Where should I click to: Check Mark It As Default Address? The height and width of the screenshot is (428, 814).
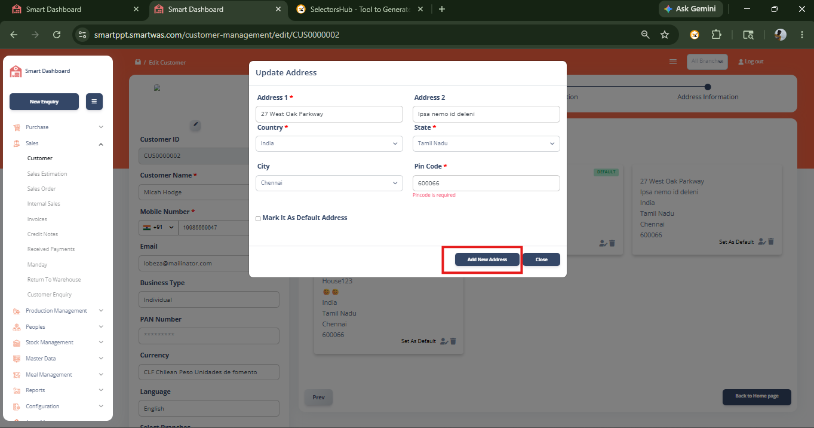tap(258, 219)
